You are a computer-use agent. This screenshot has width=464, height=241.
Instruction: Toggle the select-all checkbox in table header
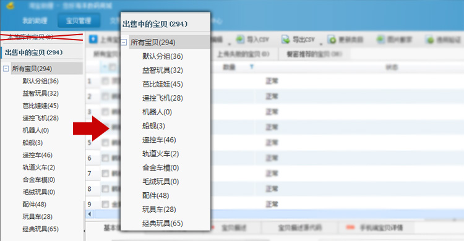[x=113, y=67]
